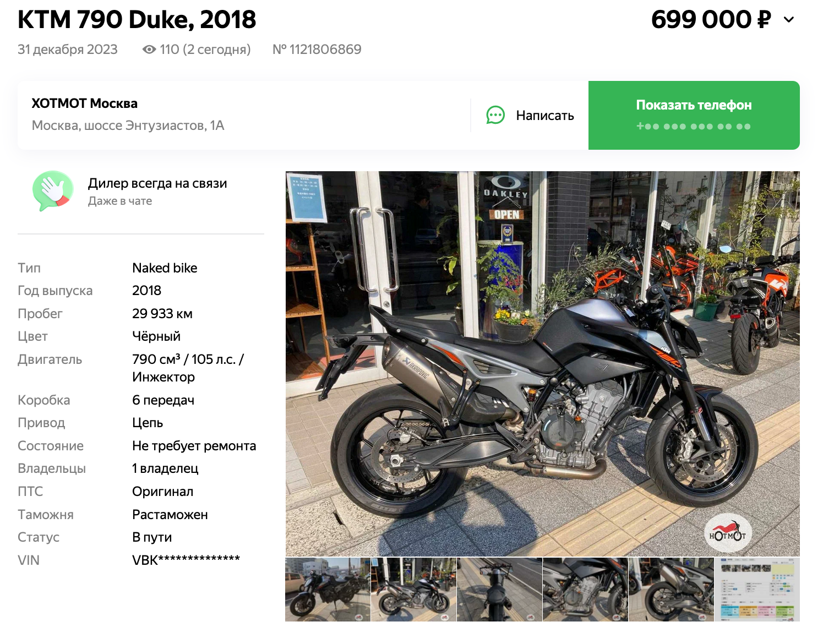823x627 pixels.
Task: Click the eye views counter icon
Action: pyautogui.click(x=149, y=50)
